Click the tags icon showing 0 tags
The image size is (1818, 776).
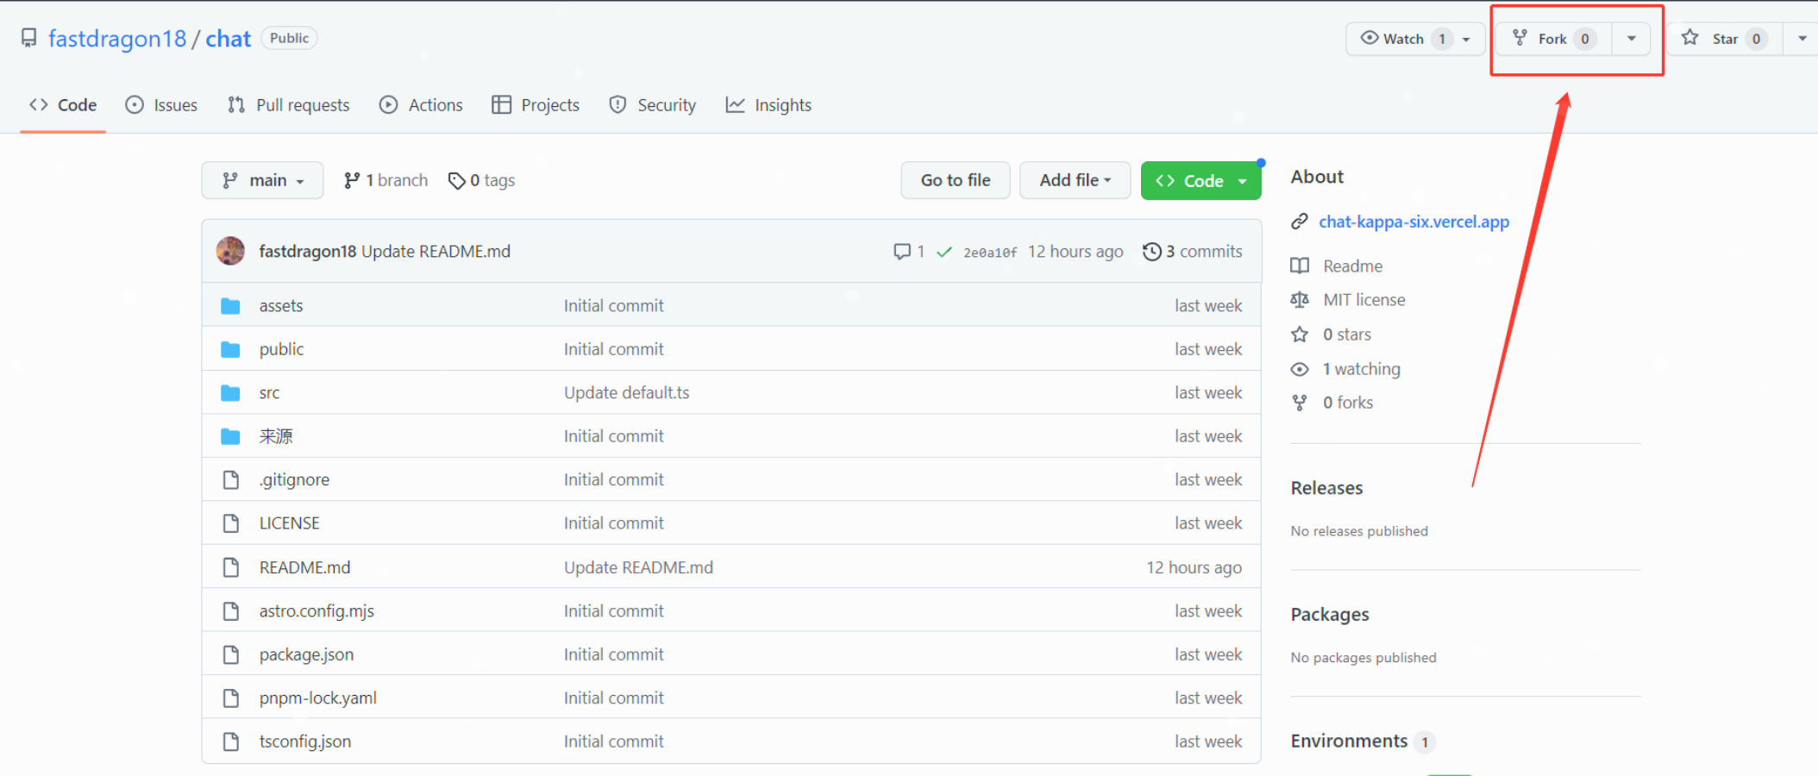[457, 179]
